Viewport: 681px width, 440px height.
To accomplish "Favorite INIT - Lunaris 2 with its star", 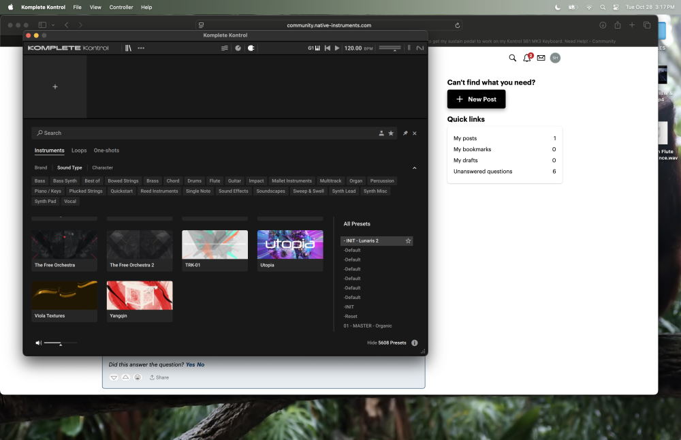I will 408,240.
